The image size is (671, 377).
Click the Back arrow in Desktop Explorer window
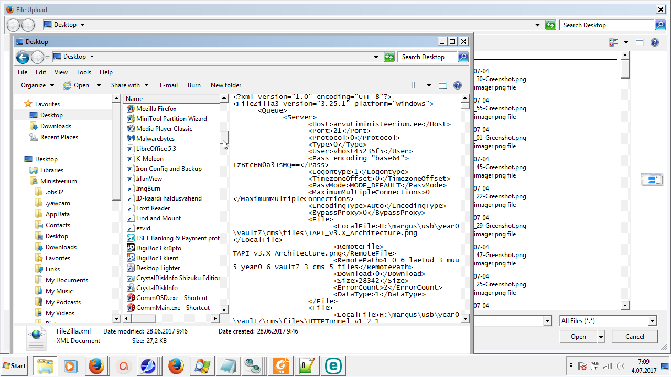point(23,57)
